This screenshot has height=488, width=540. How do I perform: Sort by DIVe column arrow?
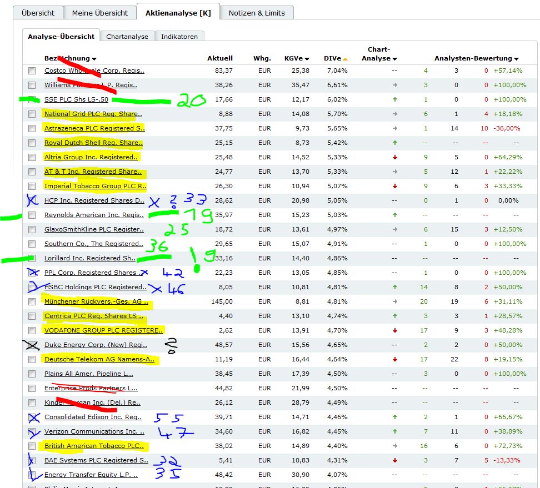(345, 59)
